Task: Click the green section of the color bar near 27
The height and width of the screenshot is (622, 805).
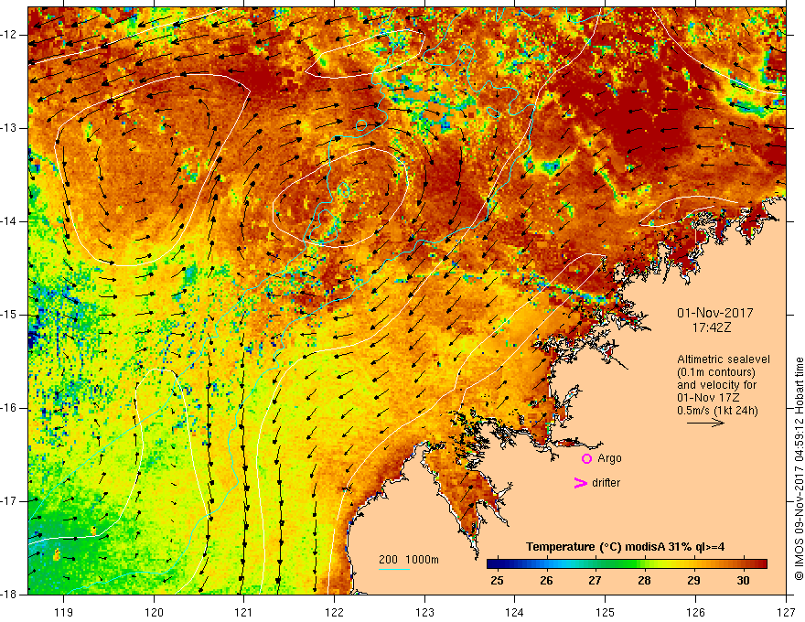Action: [595, 564]
